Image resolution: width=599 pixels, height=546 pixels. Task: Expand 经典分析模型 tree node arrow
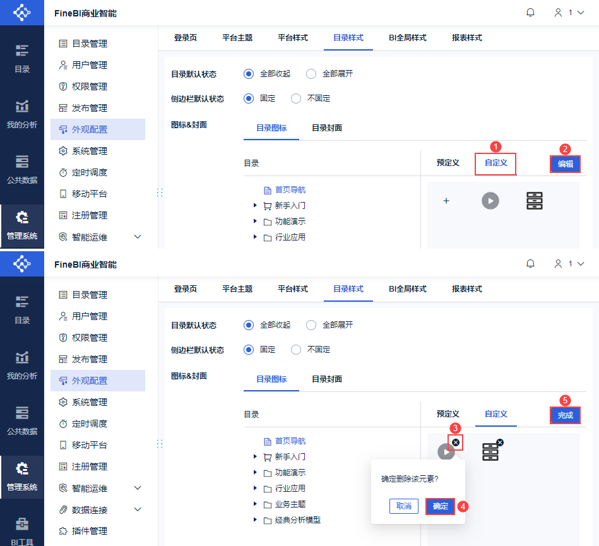click(x=255, y=519)
